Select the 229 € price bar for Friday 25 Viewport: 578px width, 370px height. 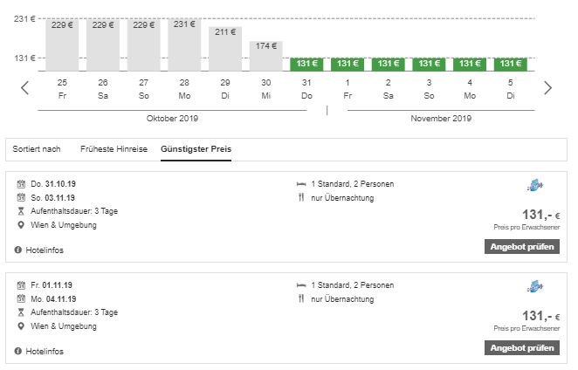[62, 45]
